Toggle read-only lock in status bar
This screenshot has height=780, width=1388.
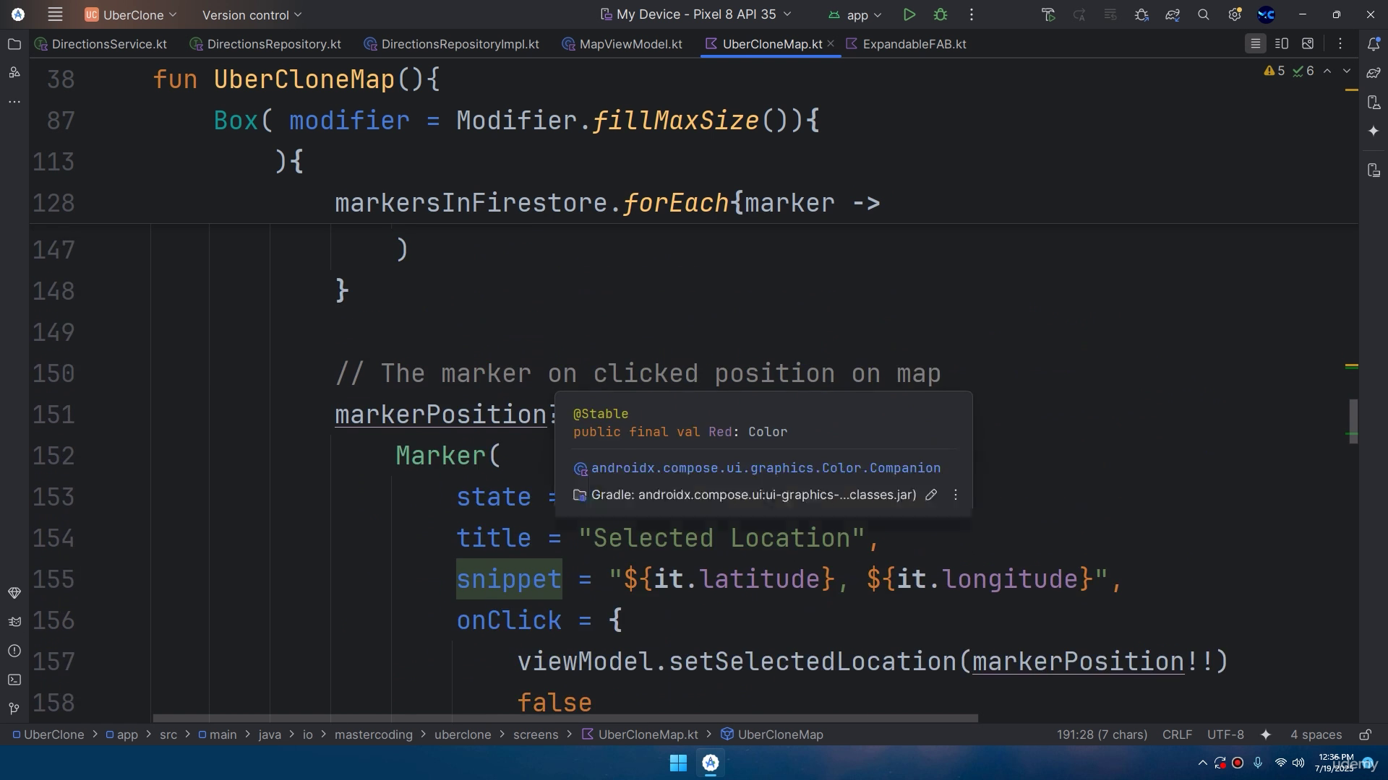click(1366, 734)
